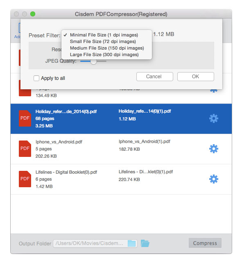This screenshot has height=263, width=242.
Task: Click the 220.74 KB compressed size
Action: [x=129, y=179]
